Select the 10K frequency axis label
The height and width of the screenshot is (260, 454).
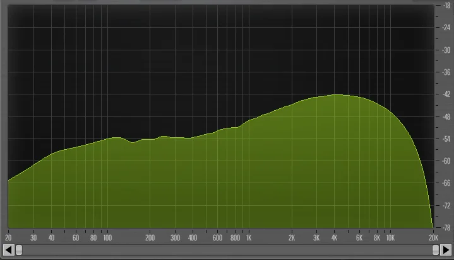click(390, 239)
